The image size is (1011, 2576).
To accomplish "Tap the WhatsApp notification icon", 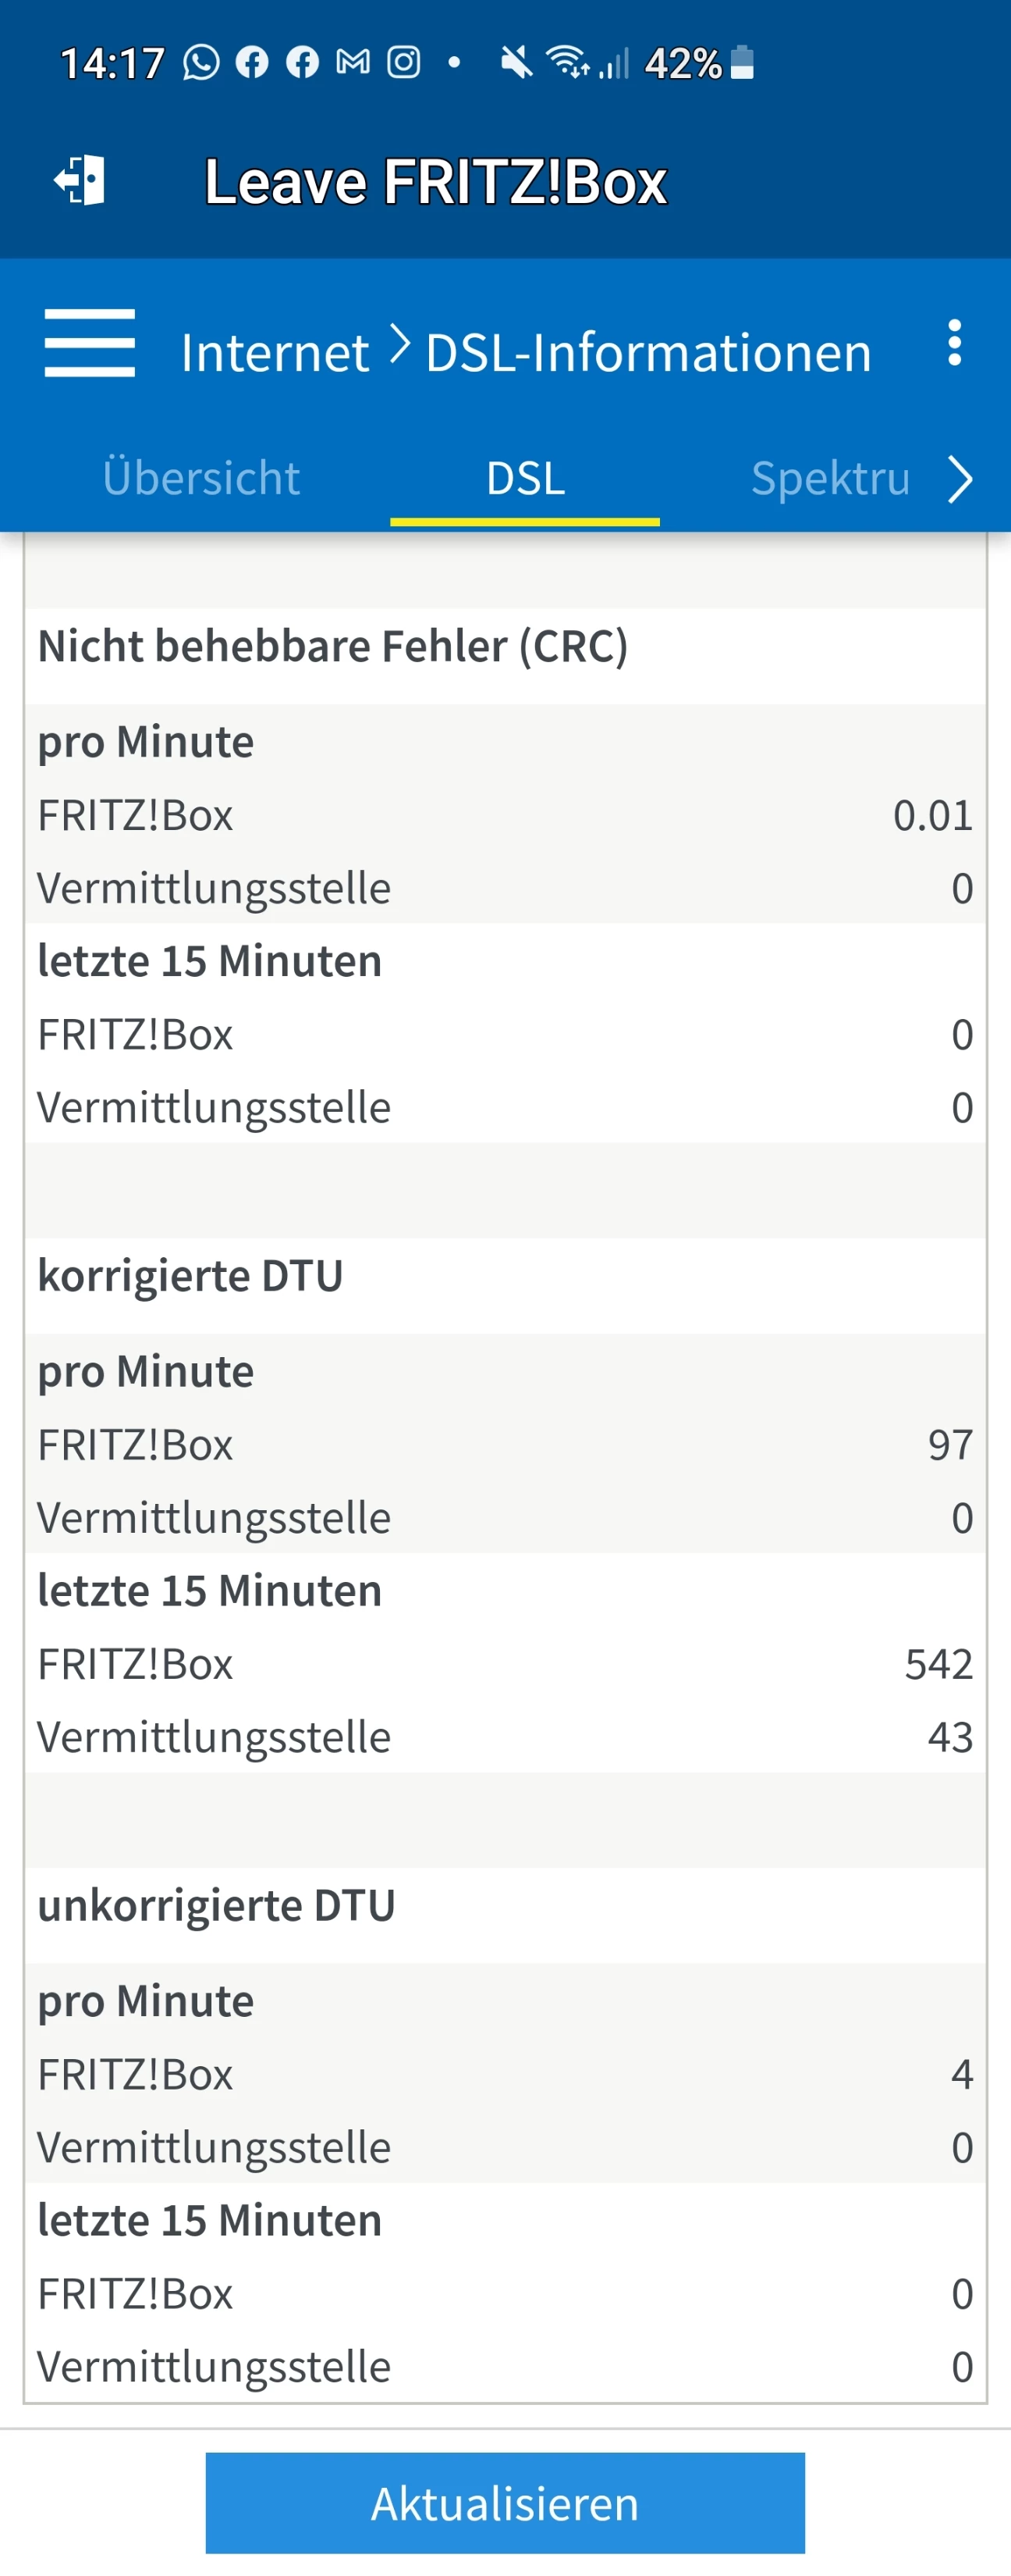I will coord(200,63).
